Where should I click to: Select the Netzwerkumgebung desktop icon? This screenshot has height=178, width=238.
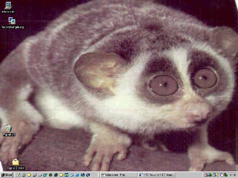(x=12, y=21)
